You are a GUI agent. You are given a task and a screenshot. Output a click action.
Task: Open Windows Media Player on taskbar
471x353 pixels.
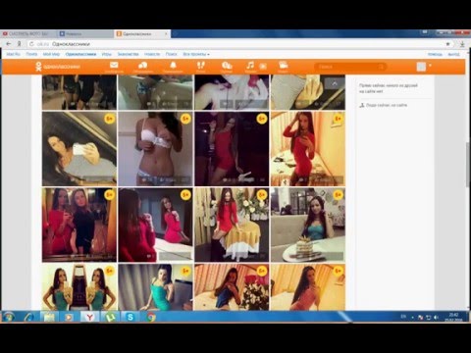[x=69, y=317]
